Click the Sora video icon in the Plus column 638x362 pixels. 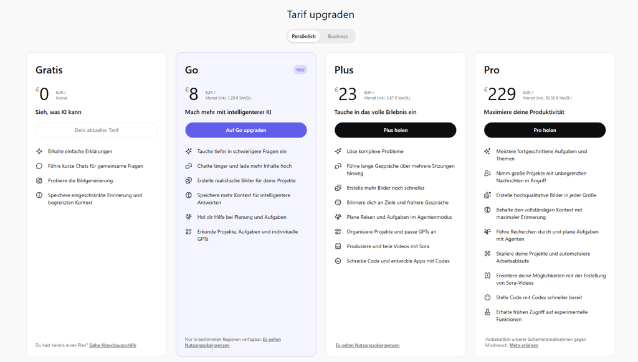[339, 246]
